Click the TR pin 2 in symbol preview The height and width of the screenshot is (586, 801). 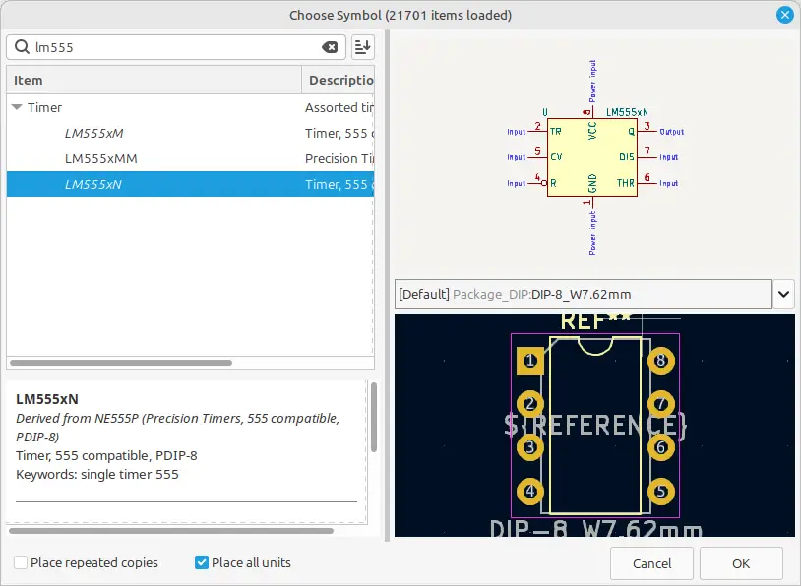coord(537,131)
